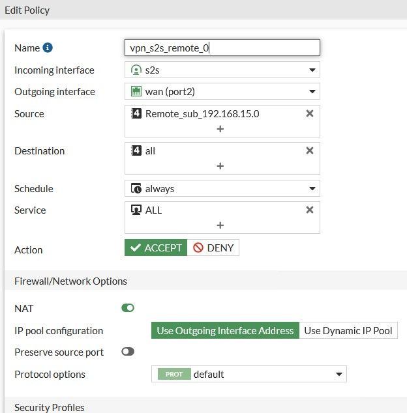
Task: Add a new Destination entry with plus
Action: [x=220, y=166]
